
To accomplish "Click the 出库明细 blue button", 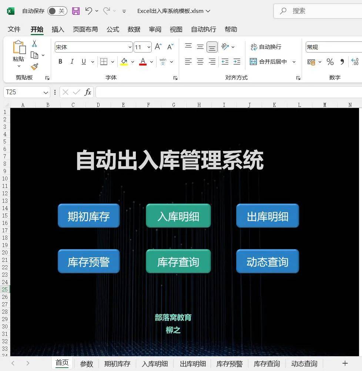I will click(x=268, y=216).
